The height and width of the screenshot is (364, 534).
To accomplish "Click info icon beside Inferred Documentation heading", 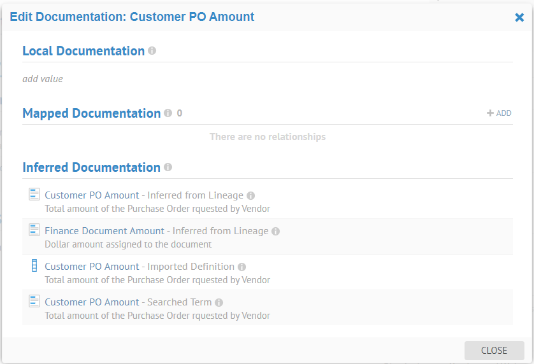I will [x=168, y=167].
